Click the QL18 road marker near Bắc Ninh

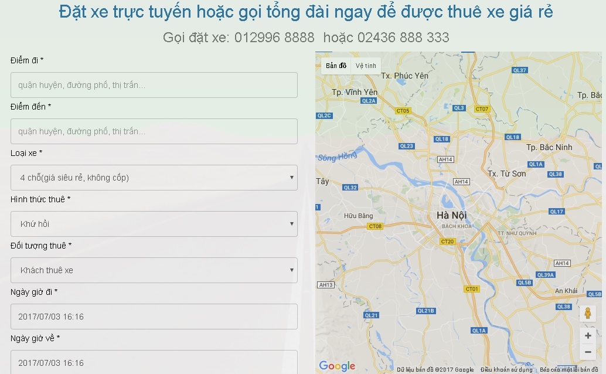click(x=512, y=137)
